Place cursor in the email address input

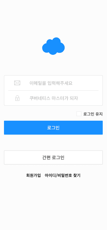53,83
